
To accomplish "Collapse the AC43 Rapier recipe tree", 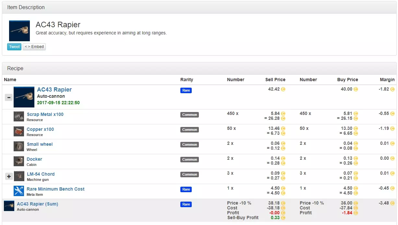I will point(9,97).
